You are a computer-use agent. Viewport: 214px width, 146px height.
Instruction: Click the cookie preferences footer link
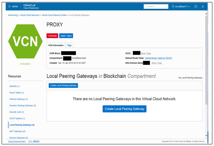pyautogui.click(x=34, y=141)
